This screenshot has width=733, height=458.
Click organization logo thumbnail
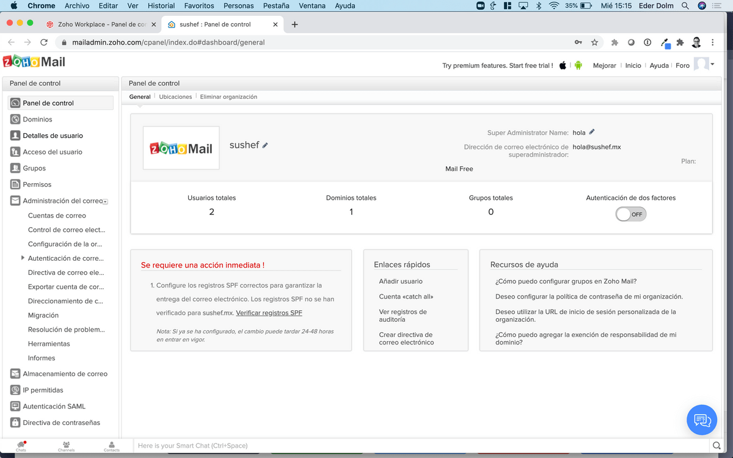pos(181,148)
